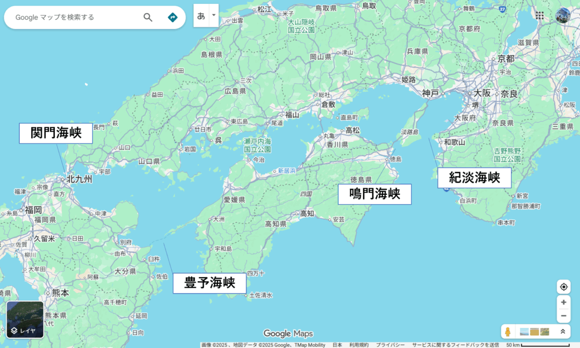Open the 利用規約 link in the footer
This screenshot has width=580, height=348.
pos(359,345)
